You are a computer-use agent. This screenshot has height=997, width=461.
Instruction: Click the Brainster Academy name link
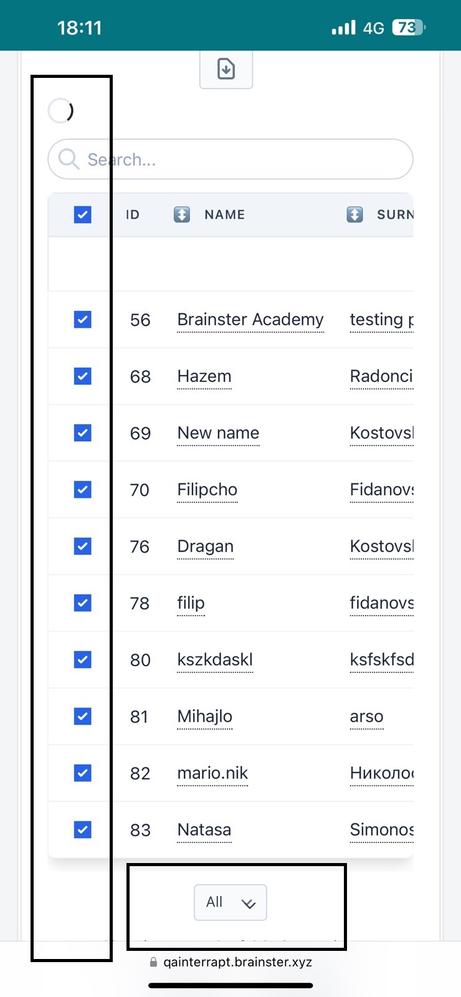tap(250, 320)
